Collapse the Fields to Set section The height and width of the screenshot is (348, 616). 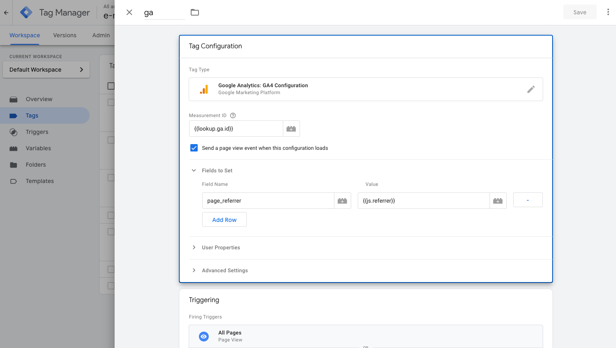tap(194, 170)
